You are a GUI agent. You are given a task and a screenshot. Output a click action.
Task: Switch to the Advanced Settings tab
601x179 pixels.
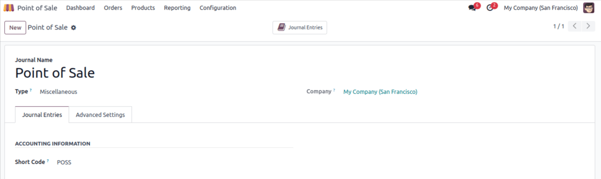(100, 115)
